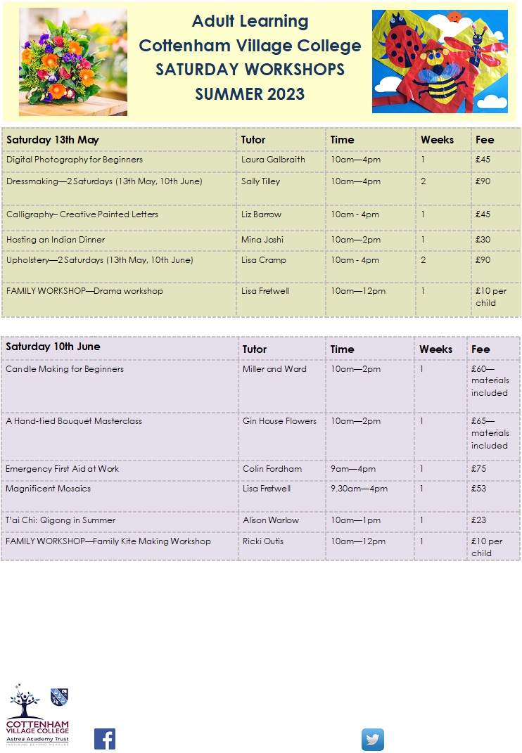Viewport: 522px width, 753px height.
Task: Click the Upholstery row '£90' fee
Action: point(483,260)
